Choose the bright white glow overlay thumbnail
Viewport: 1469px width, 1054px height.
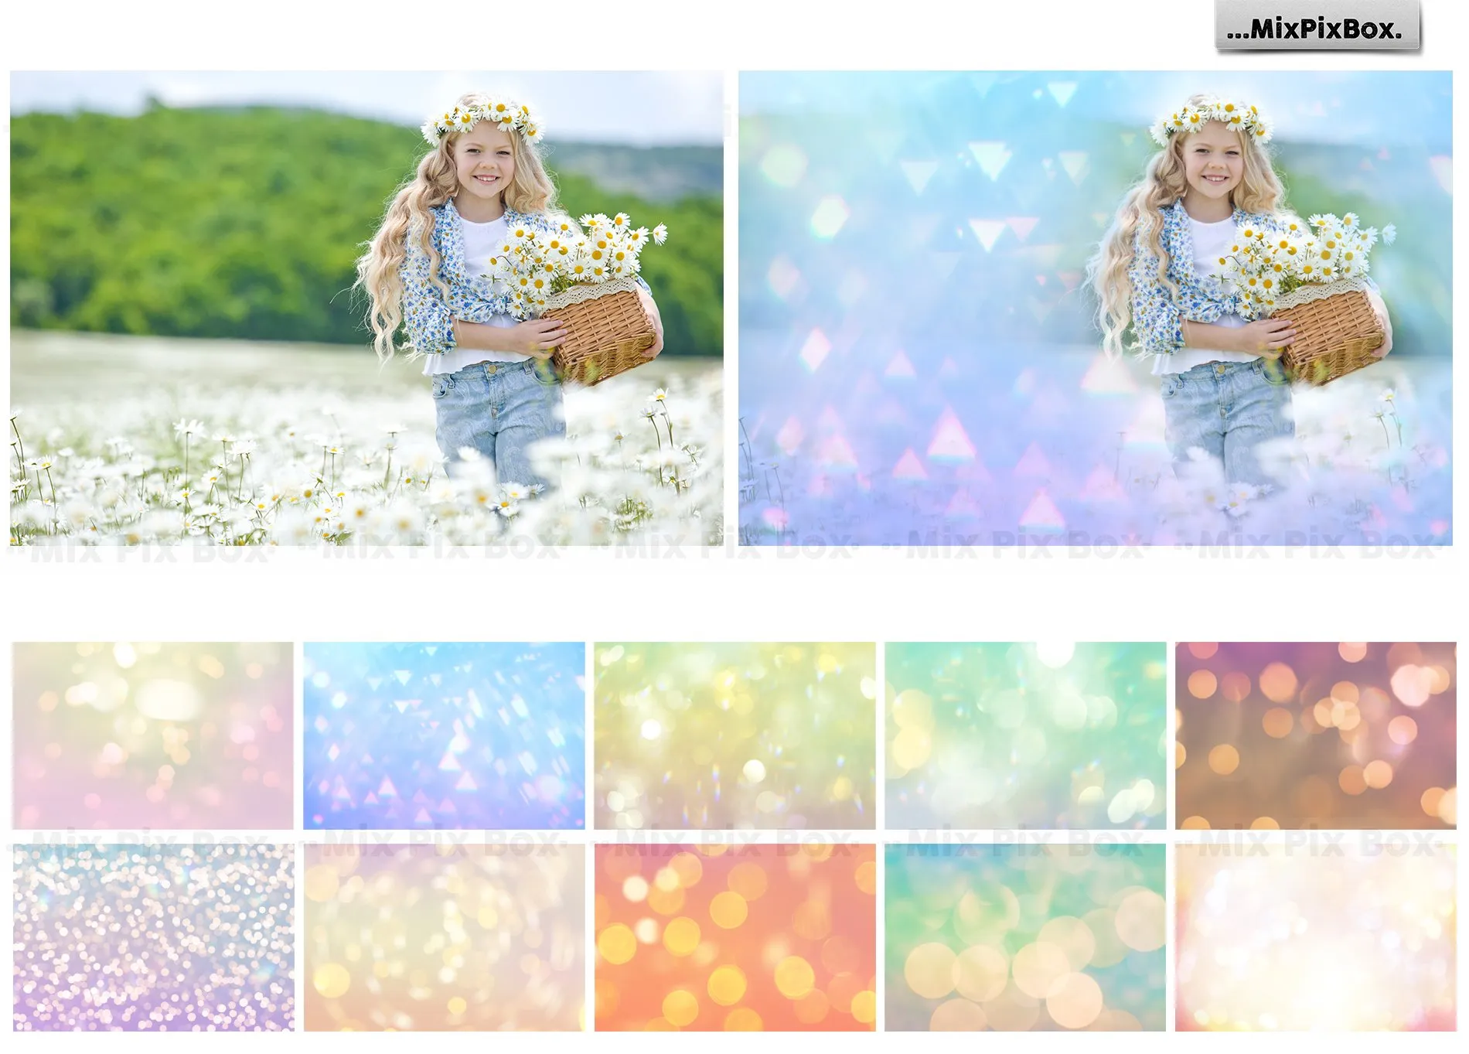click(1315, 937)
